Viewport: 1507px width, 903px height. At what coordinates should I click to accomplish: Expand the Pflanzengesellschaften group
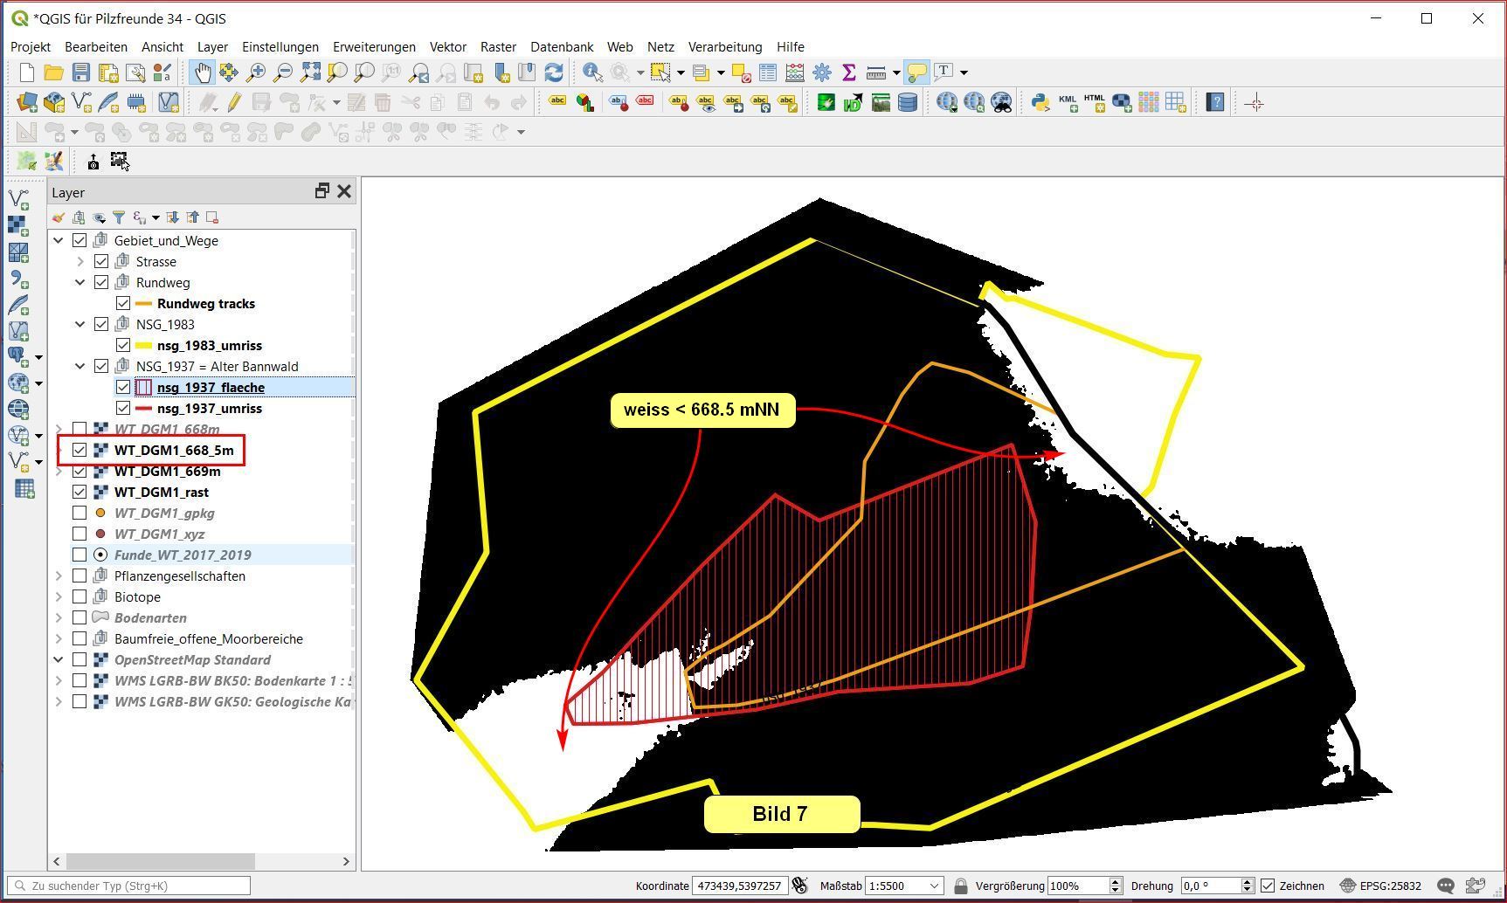59,576
